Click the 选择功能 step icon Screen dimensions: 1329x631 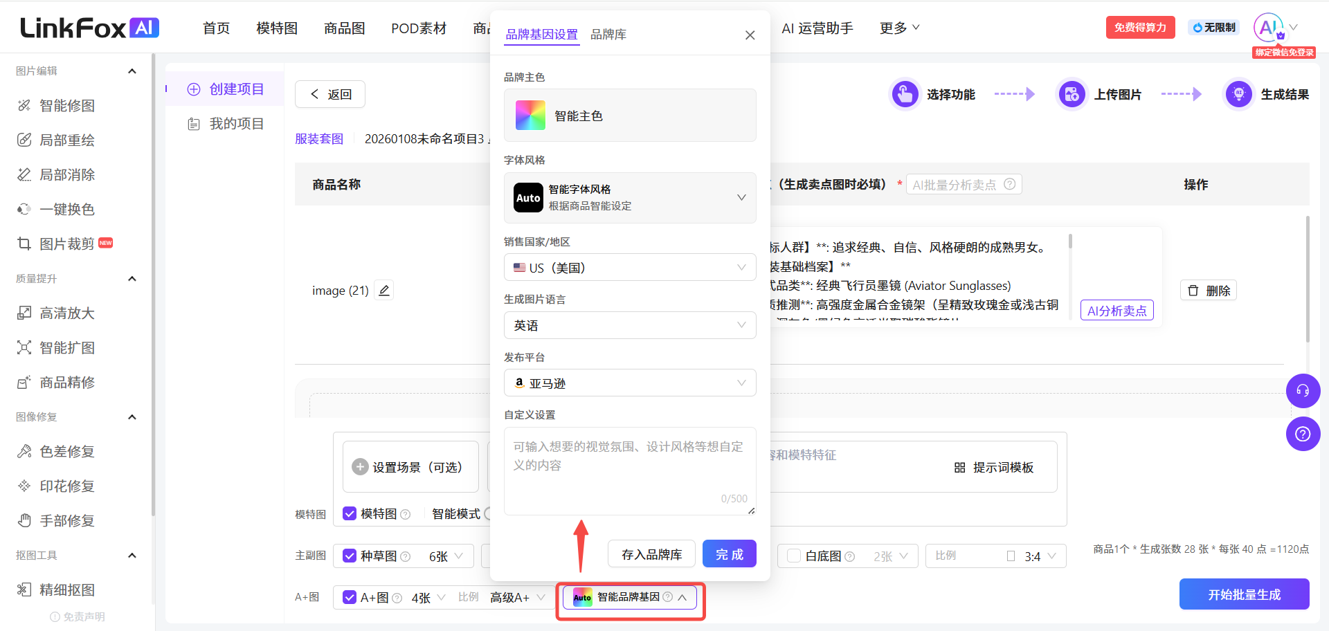pos(905,94)
